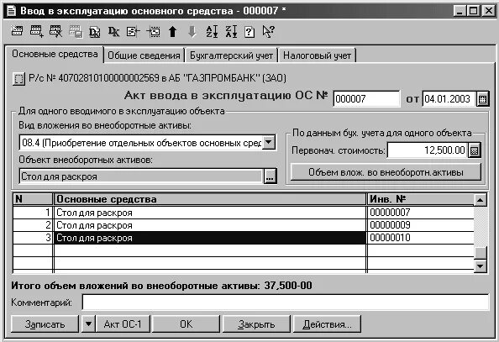The height and width of the screenshot is (342, 499).
Task: Click the bank account selector icon before Р/с
Action: 18,78
